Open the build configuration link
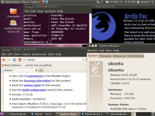The width and height of the screenshot is (155, 116). 34,90
